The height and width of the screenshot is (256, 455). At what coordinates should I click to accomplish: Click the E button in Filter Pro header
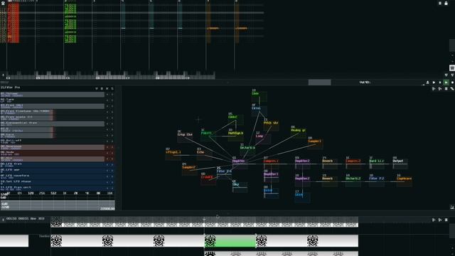[102, 88]
